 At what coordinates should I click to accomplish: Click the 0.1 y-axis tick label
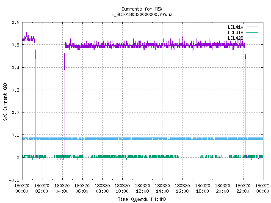[15, 135]
